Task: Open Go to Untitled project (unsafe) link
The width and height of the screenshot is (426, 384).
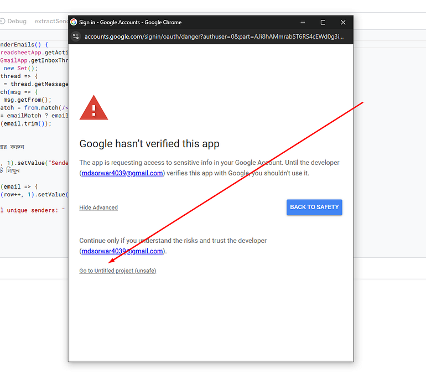Action: coord(118,271)
